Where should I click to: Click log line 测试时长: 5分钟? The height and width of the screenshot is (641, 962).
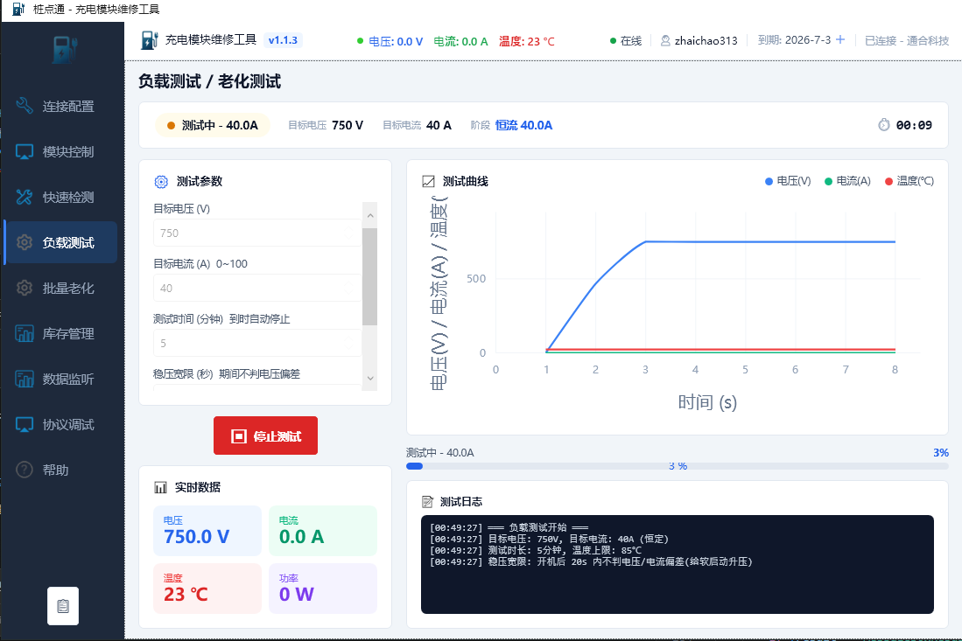pyautogui.click(x=536, y=550)
